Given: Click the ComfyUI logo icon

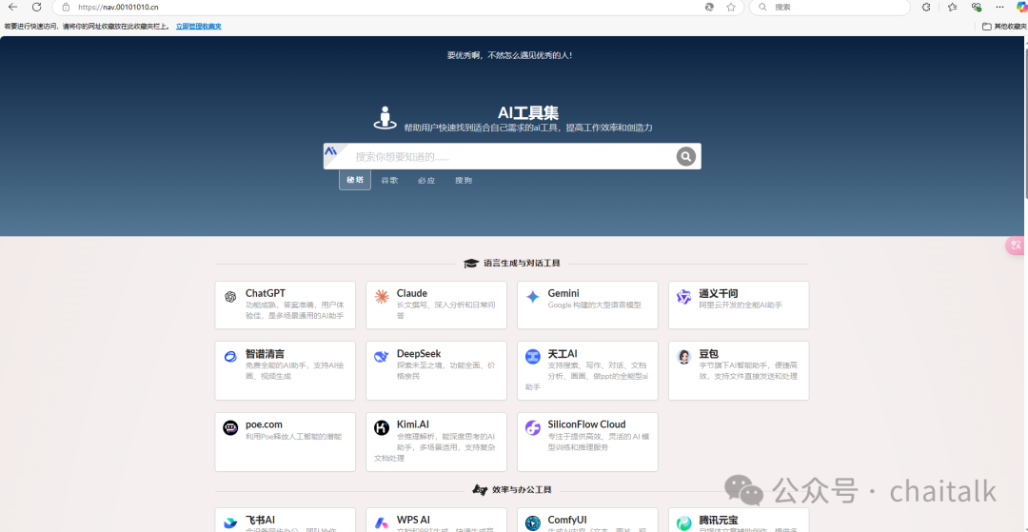Looking at the screenshot, I should [x=532, y=522].
